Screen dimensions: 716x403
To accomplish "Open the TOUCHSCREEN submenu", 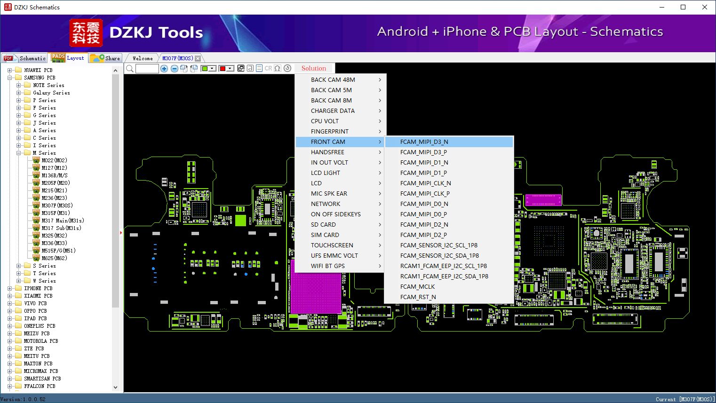I will click(x=341, y=245).
